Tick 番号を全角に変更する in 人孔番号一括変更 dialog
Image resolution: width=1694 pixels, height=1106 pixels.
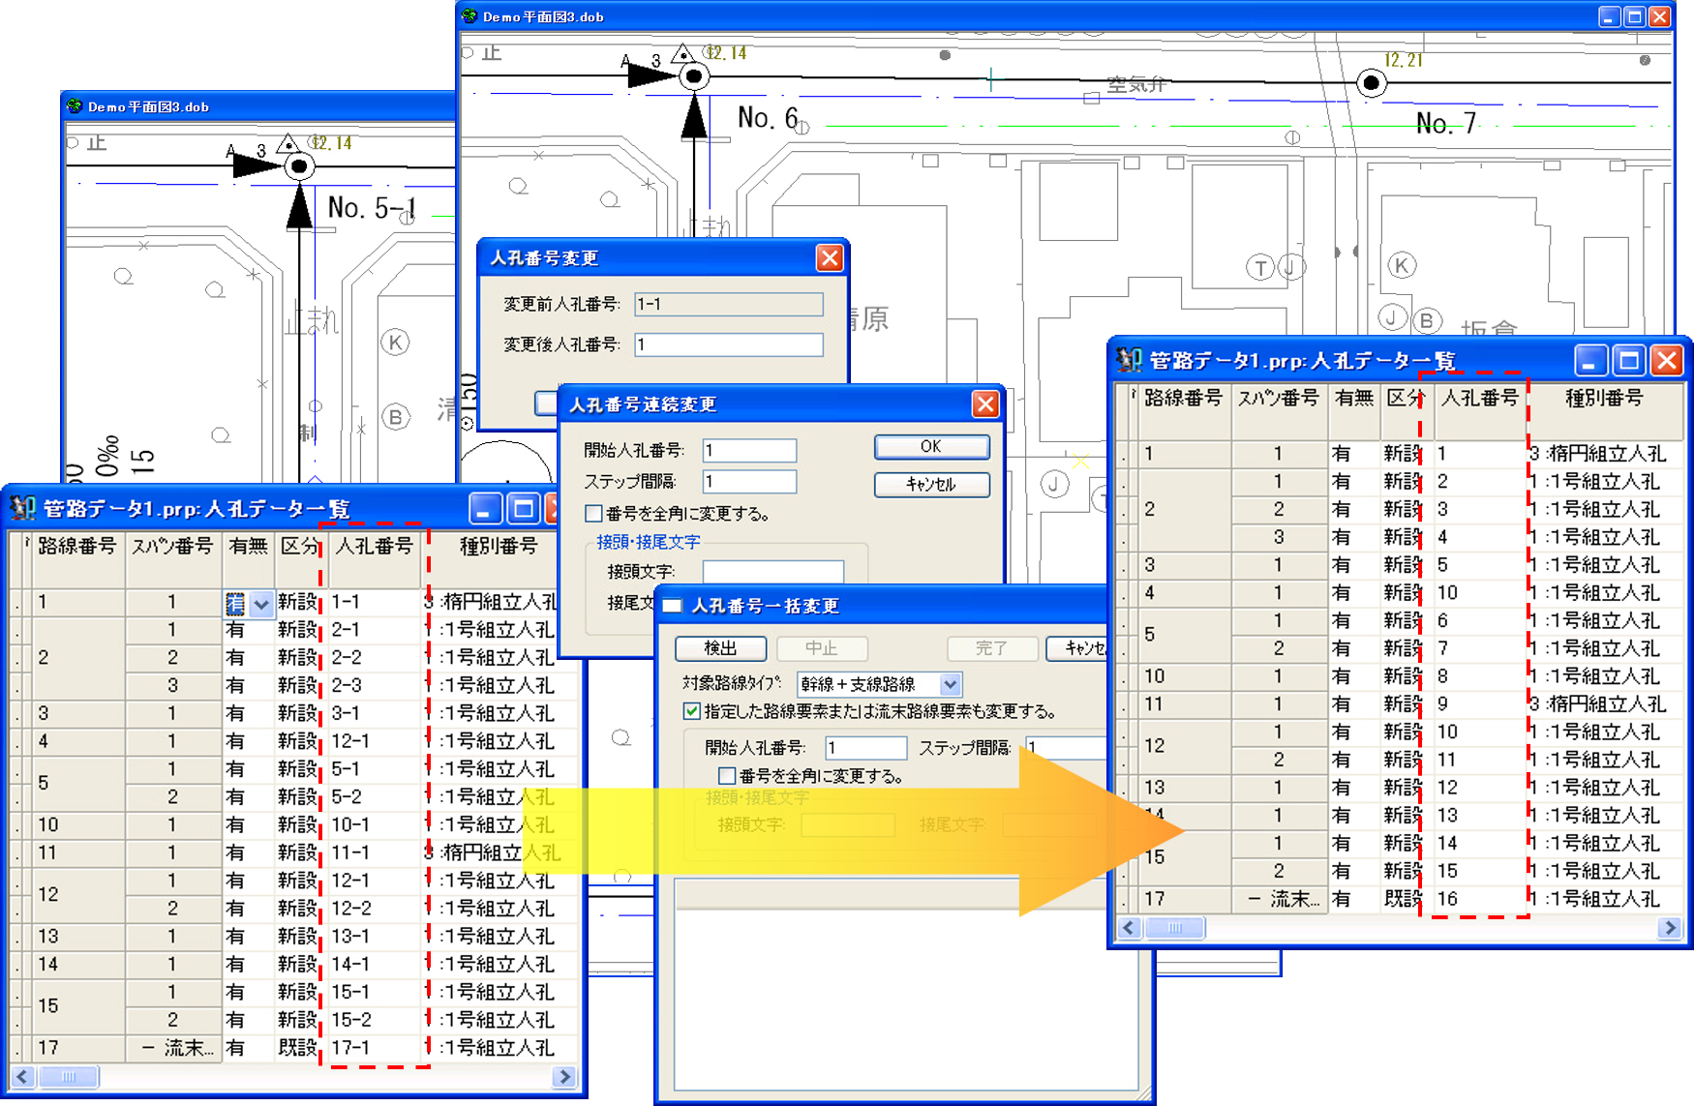tap(727, 776)
